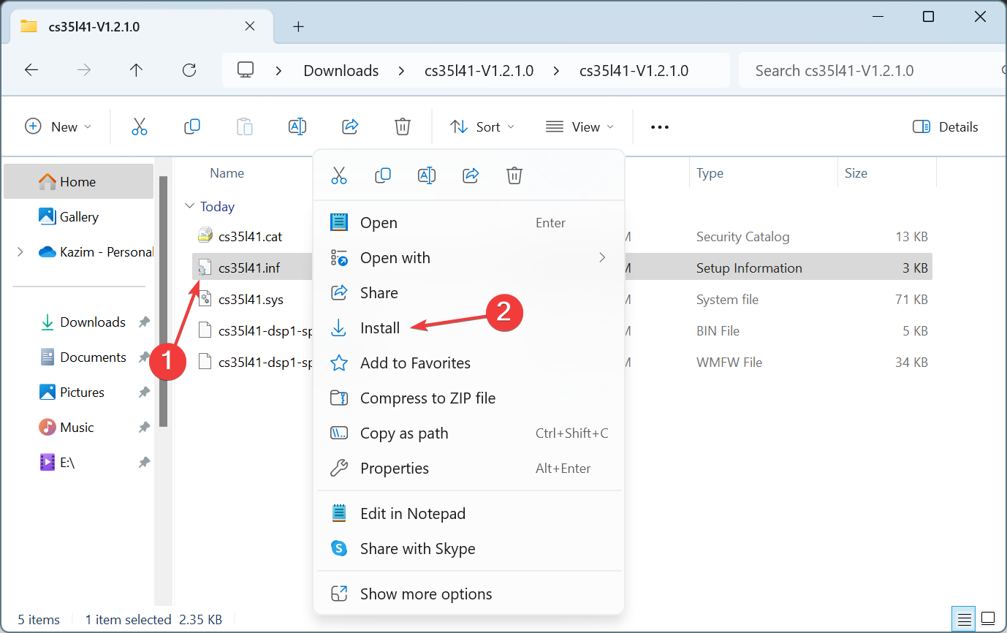Choose Share with Skype
This screenshot has width=1007, height=633.
coord(468,548)
